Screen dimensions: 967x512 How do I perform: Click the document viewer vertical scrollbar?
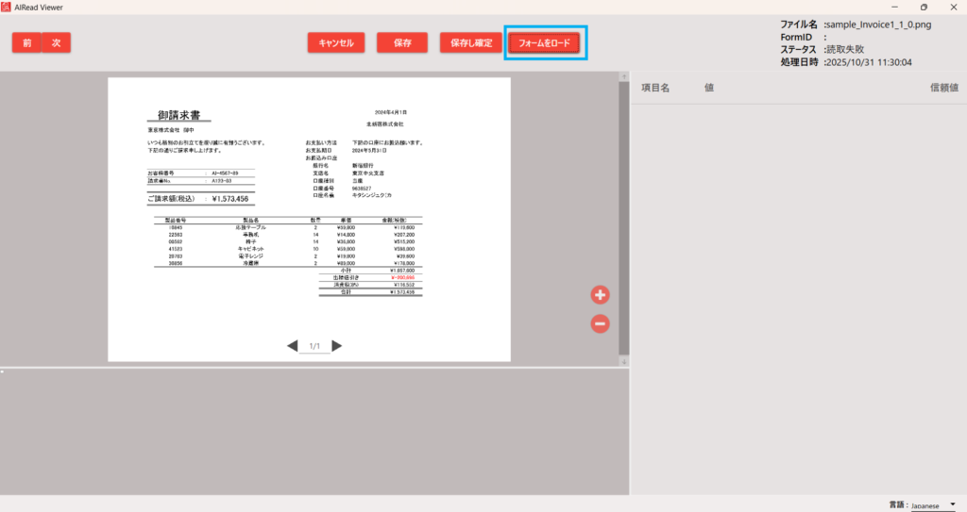pyautogui.click(x=623, y=217)
